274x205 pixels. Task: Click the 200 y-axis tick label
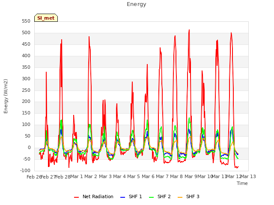(x=26, y=102)
